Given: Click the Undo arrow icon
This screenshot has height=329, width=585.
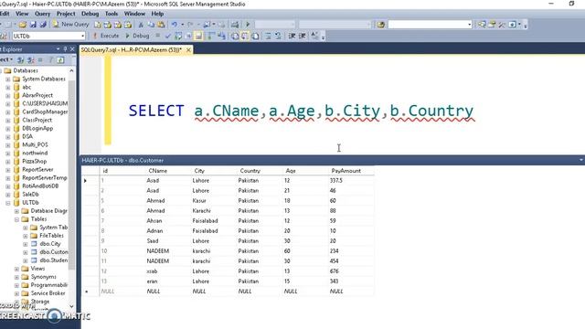Looking at the screenshot, I should click(175, 25).
